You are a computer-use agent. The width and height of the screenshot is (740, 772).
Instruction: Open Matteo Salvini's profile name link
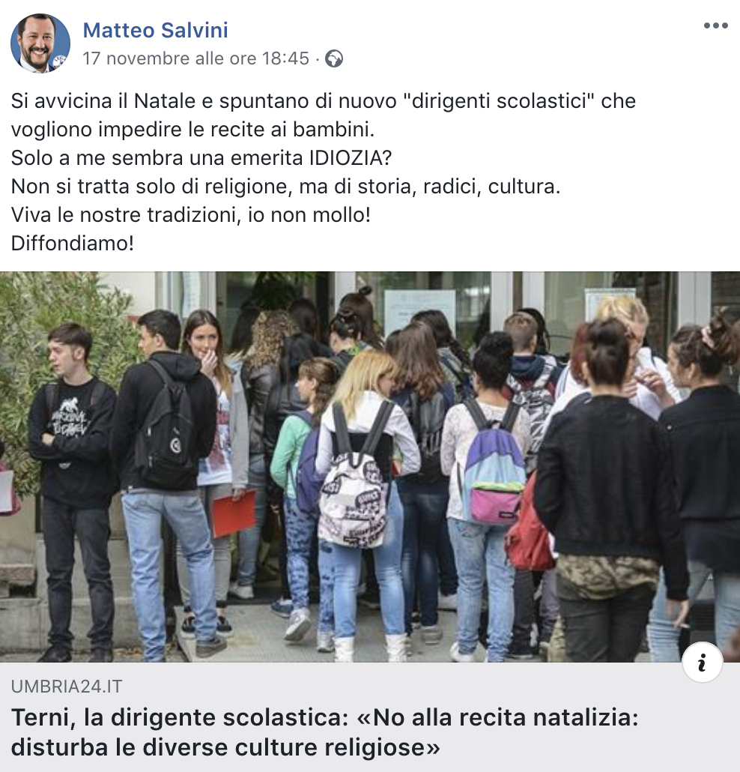tap(156, 30)
